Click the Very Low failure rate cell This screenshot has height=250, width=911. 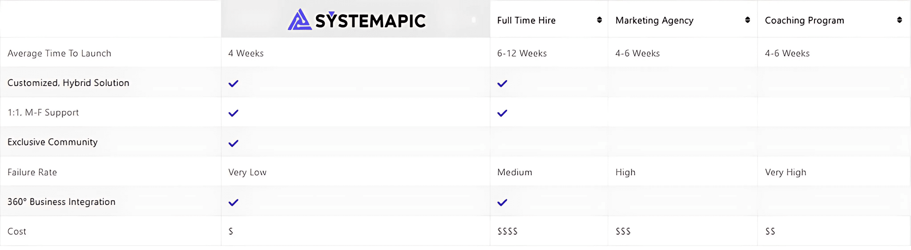(x=247, y=172)
